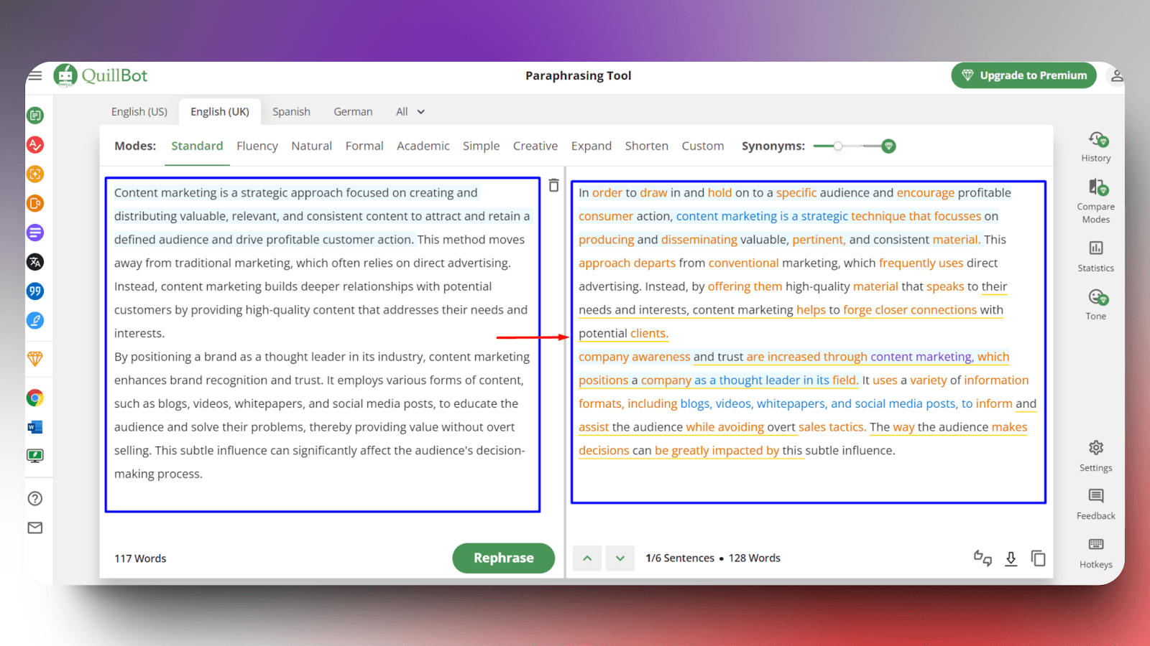The width and height of the screenshot is (1150, 646).
Task: Open the QuillBot Flow pen icon
Action: tap(35, 321)
